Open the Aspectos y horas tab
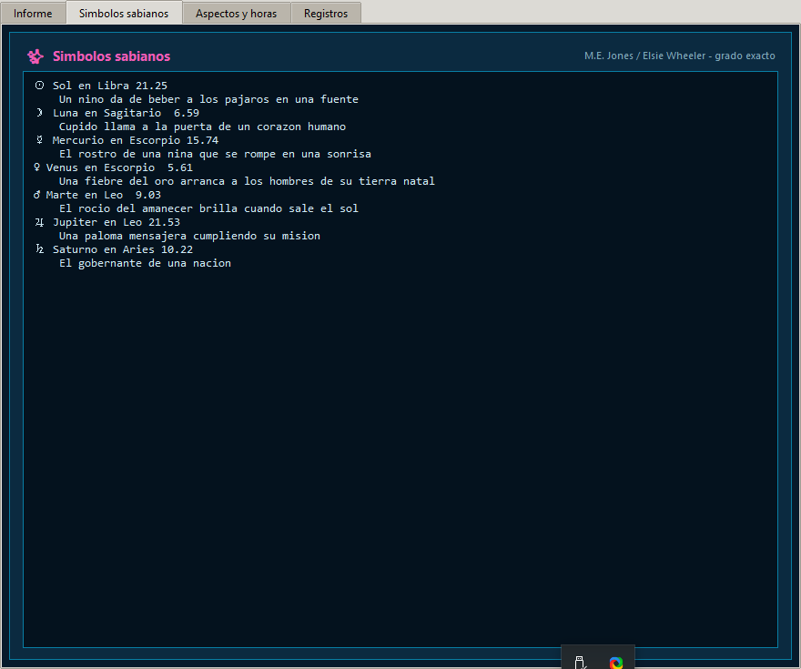The image size is (801, 669). tap(236, 14)
